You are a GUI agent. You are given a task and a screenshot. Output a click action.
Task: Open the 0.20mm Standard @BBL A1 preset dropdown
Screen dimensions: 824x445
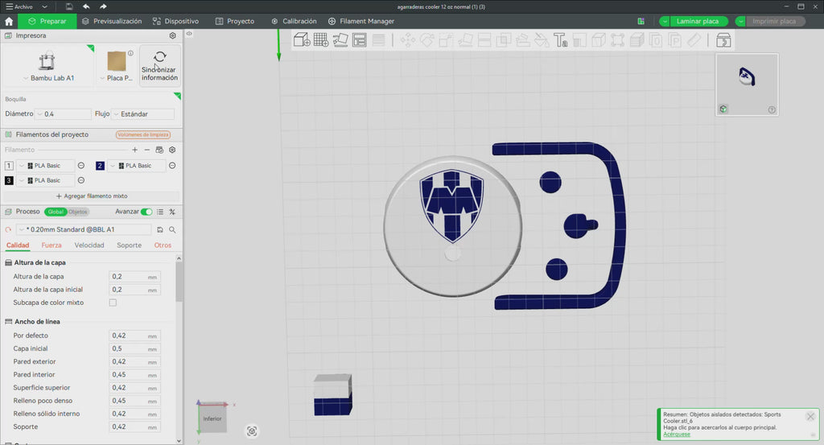coord(84,229)
